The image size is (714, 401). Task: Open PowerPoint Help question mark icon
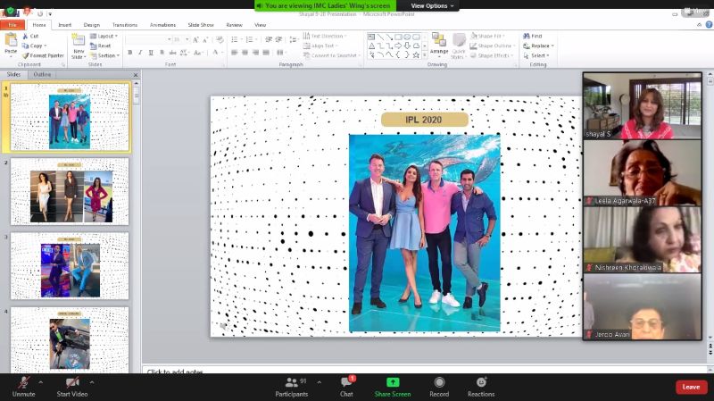click(709, 25)
